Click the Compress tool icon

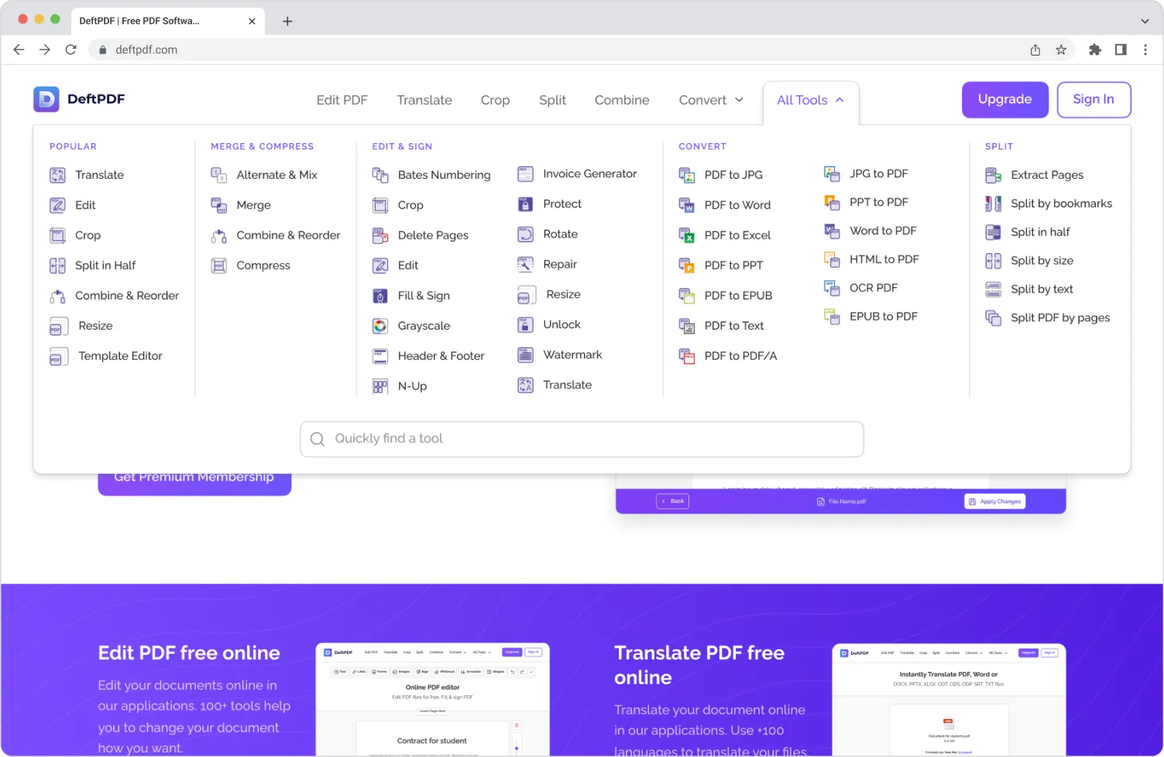(219, 265)
